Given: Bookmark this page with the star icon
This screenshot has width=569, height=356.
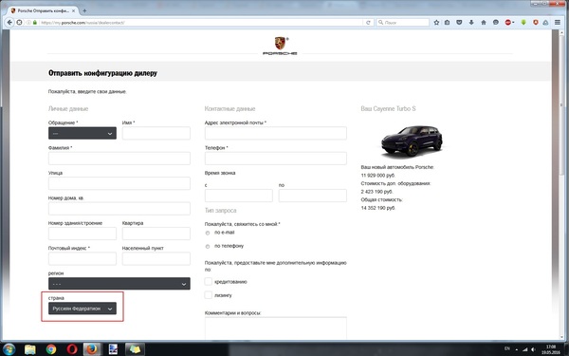Looking at the screenshot, I should [436, 22].
